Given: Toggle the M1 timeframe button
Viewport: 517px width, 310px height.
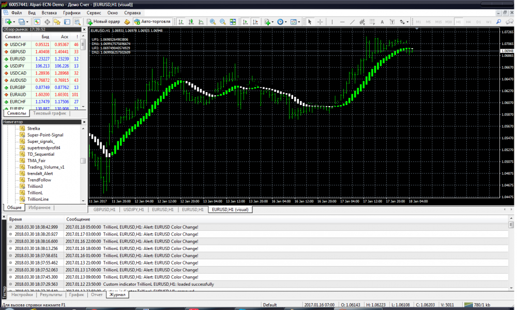Looking at the screenshot, I should [418, 22].
